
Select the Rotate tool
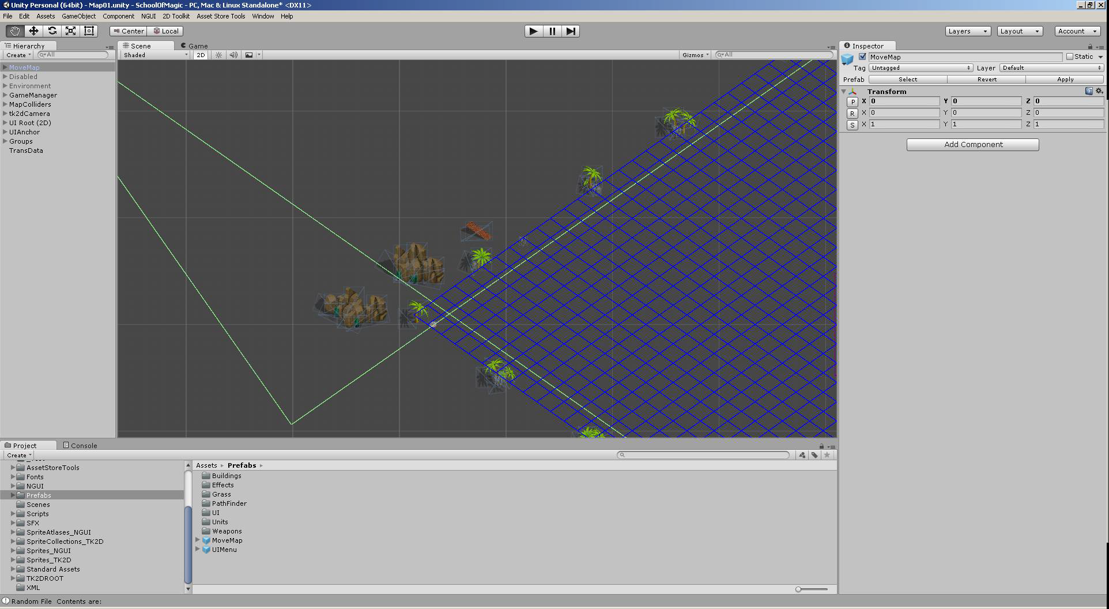pyautogui.click(x=52, y=31)
